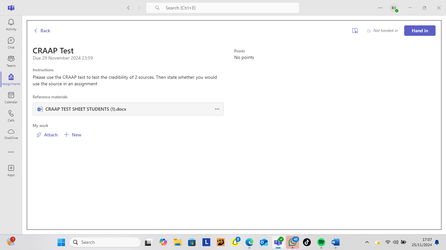Open Calendar from the Teams sidebar
Image resolution: width=446 pixels, height=250 pixels.
11,98
